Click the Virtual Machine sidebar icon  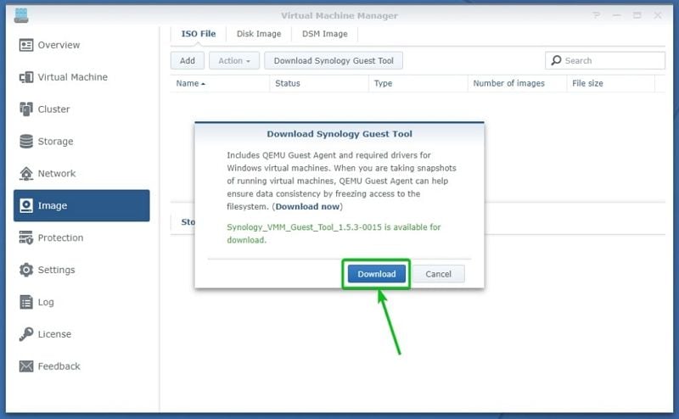click(26, 77)
